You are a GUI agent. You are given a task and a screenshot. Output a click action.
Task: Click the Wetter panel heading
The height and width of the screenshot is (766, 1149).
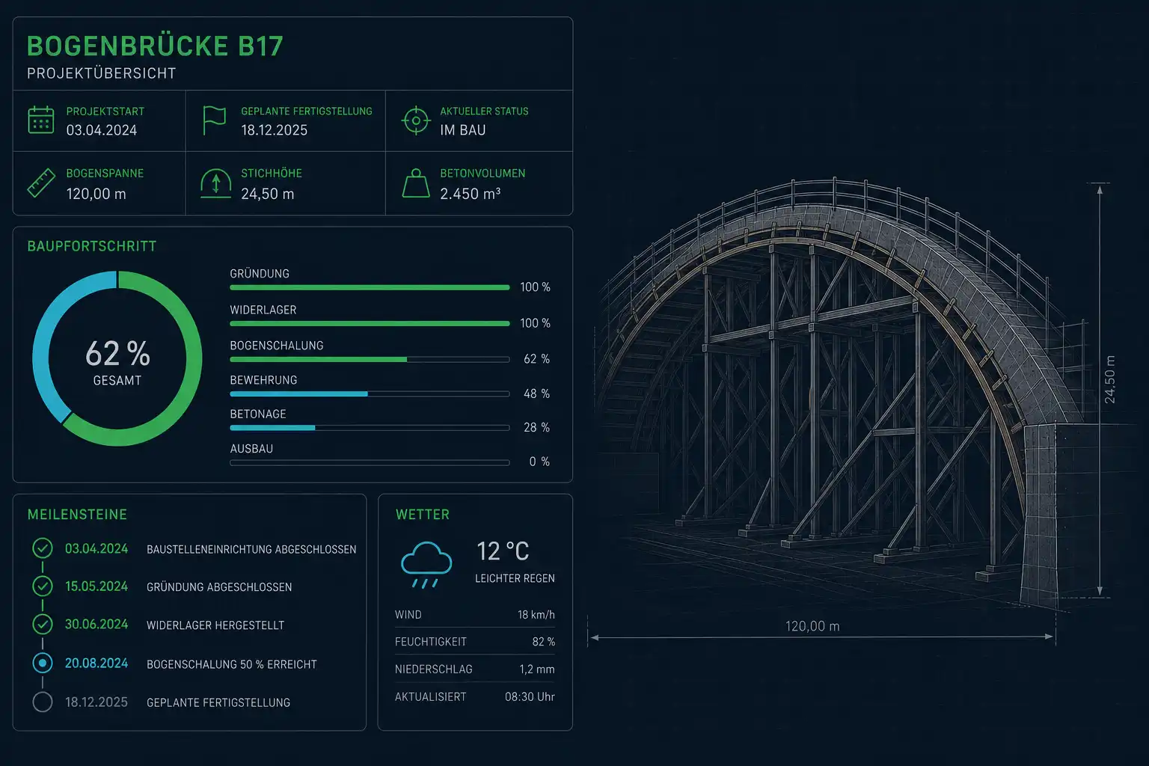(423, 515)
